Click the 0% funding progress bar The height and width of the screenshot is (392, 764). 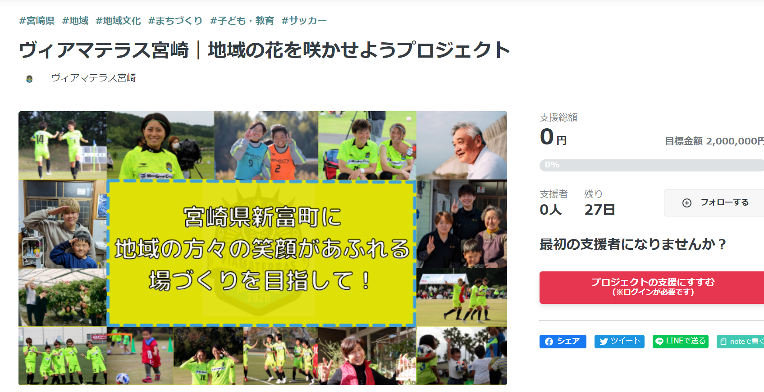coord(652,165)
